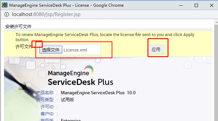The image size is (218, 121).
Task: Click the 许可文件 field label
Action: click(24, 46)
